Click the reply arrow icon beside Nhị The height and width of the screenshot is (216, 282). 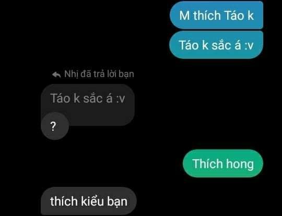coord(56,74)
